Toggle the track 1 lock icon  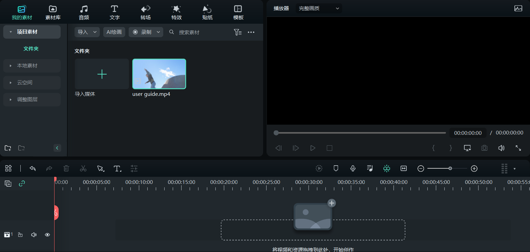[x=20, y=235]
